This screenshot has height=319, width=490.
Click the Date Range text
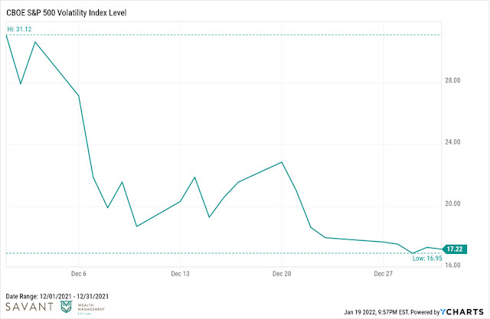(x=57, y=296)
